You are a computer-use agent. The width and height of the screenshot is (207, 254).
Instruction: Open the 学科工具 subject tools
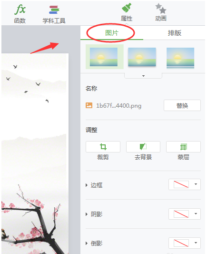click(x=54, y=15)
